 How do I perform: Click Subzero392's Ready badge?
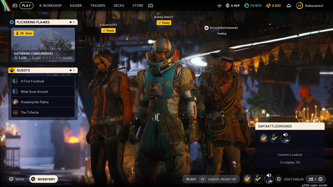(x=108, y=31)
